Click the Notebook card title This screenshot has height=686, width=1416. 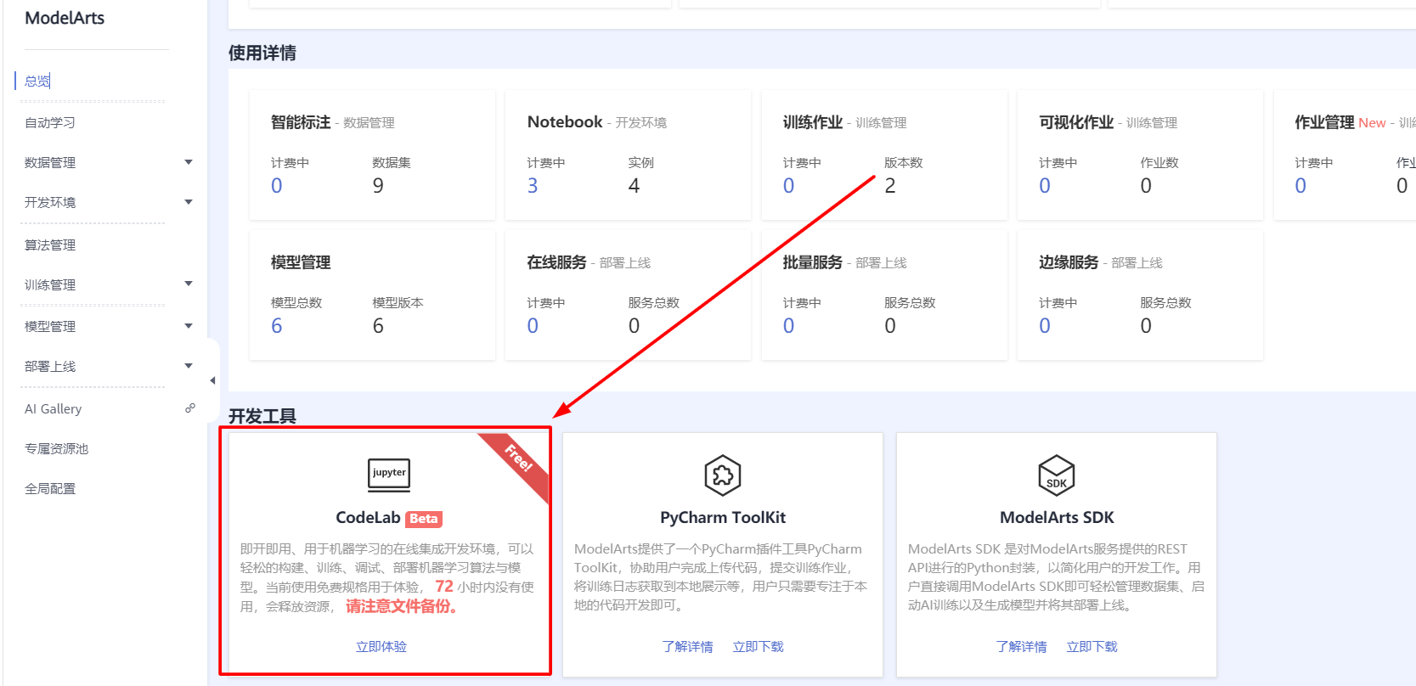tap(565, 122)
